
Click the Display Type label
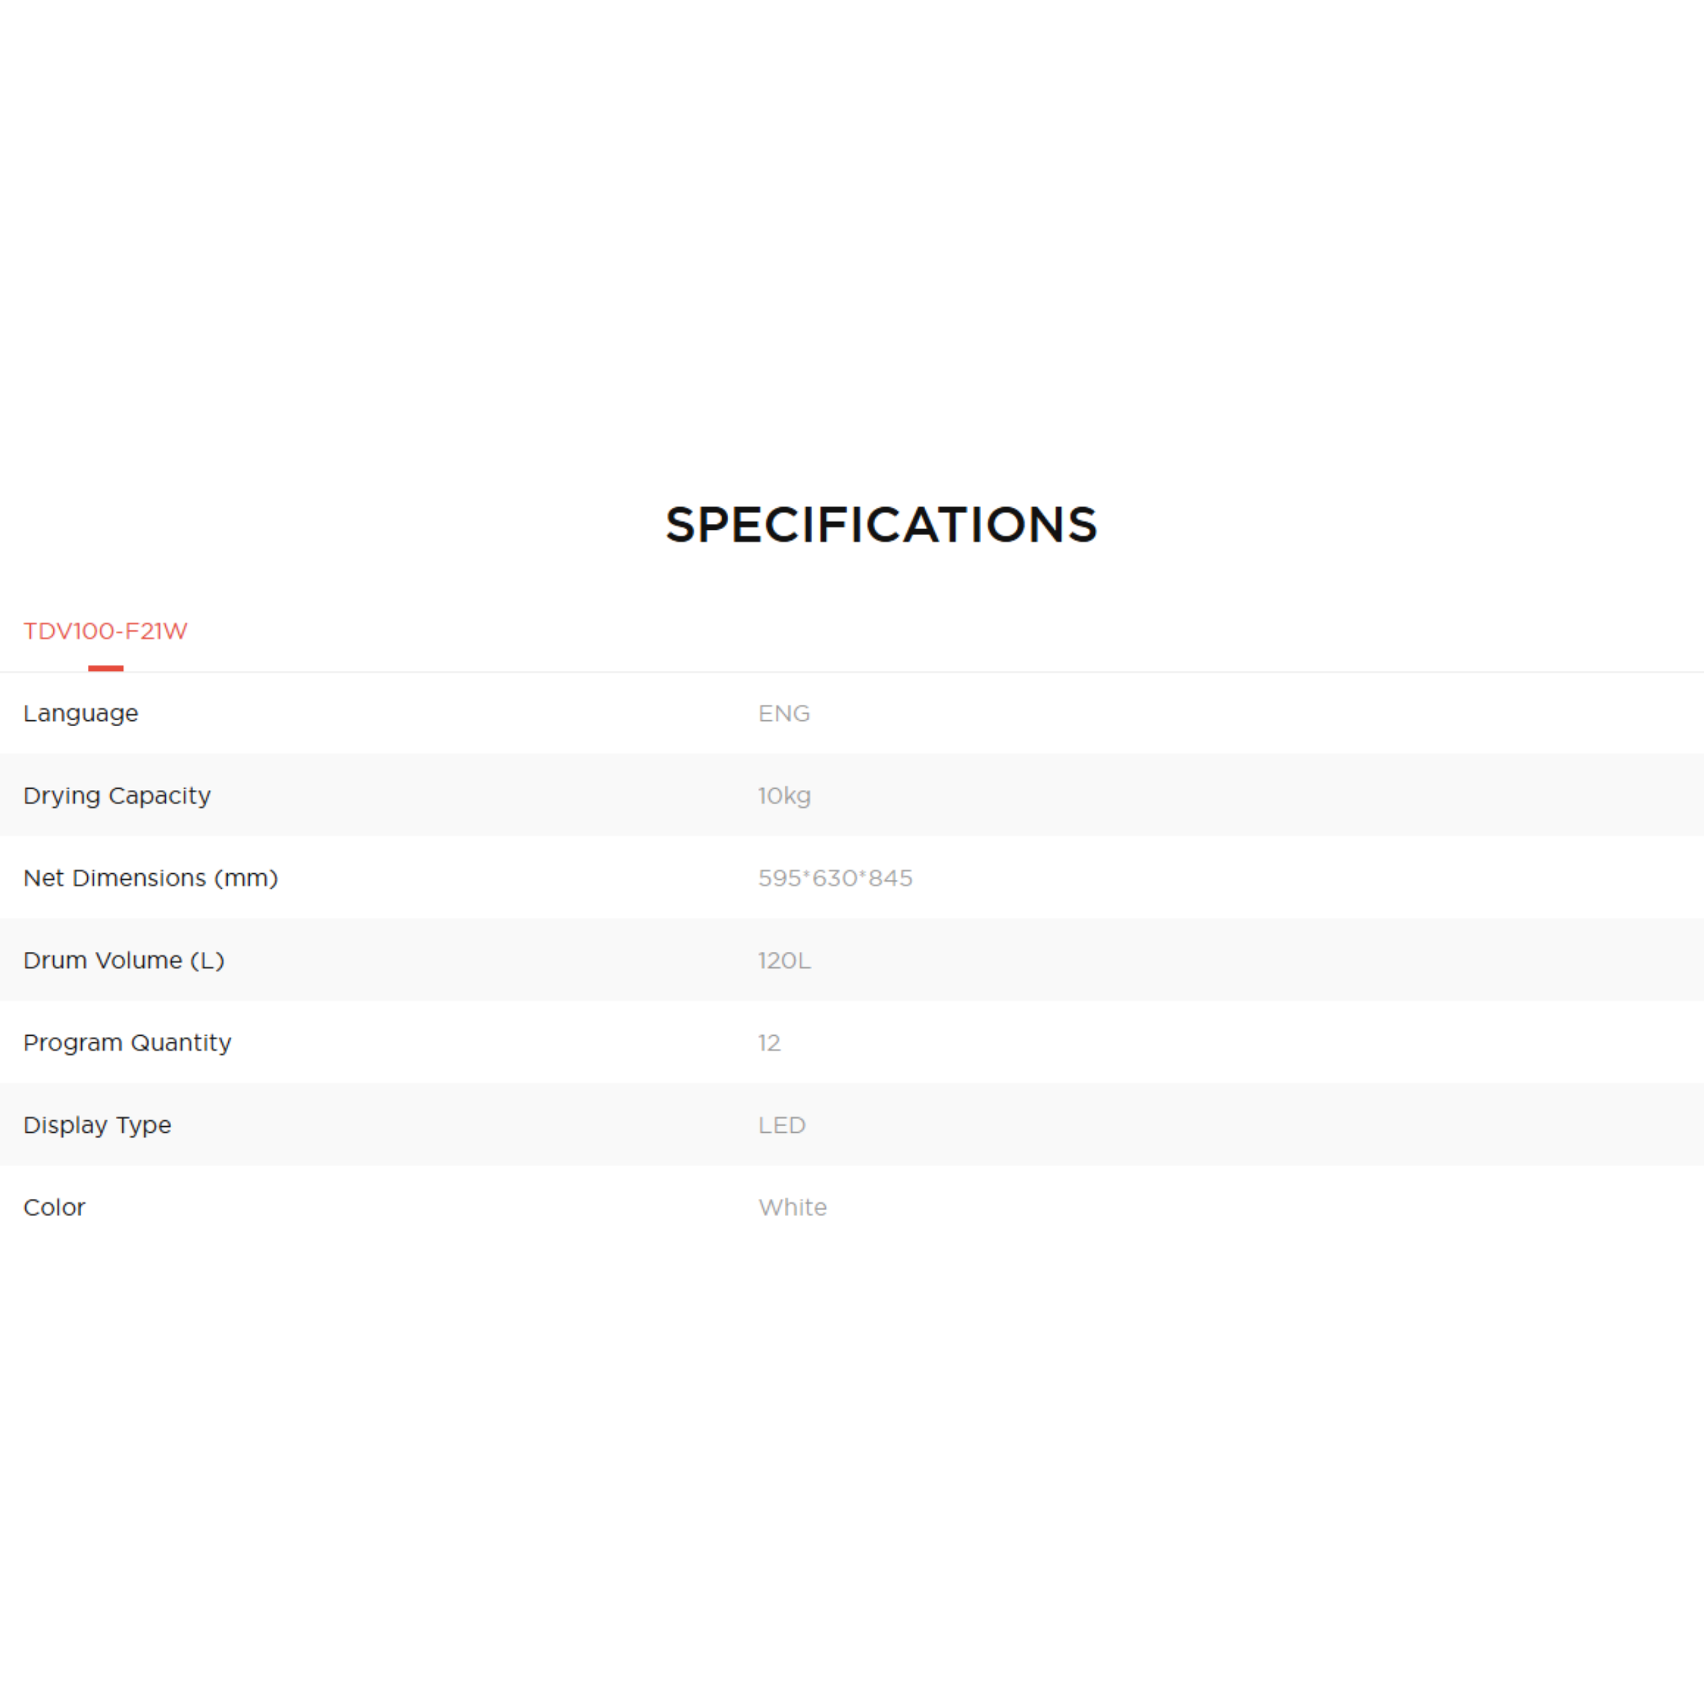tap(97, 1126)
